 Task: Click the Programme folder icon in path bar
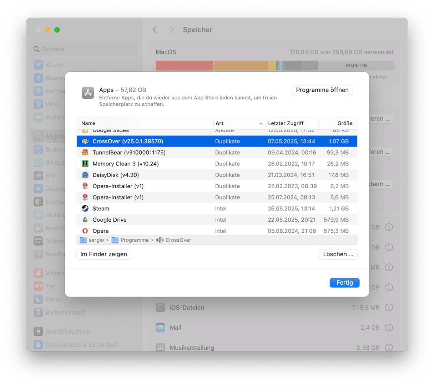[x=115, y=240]
